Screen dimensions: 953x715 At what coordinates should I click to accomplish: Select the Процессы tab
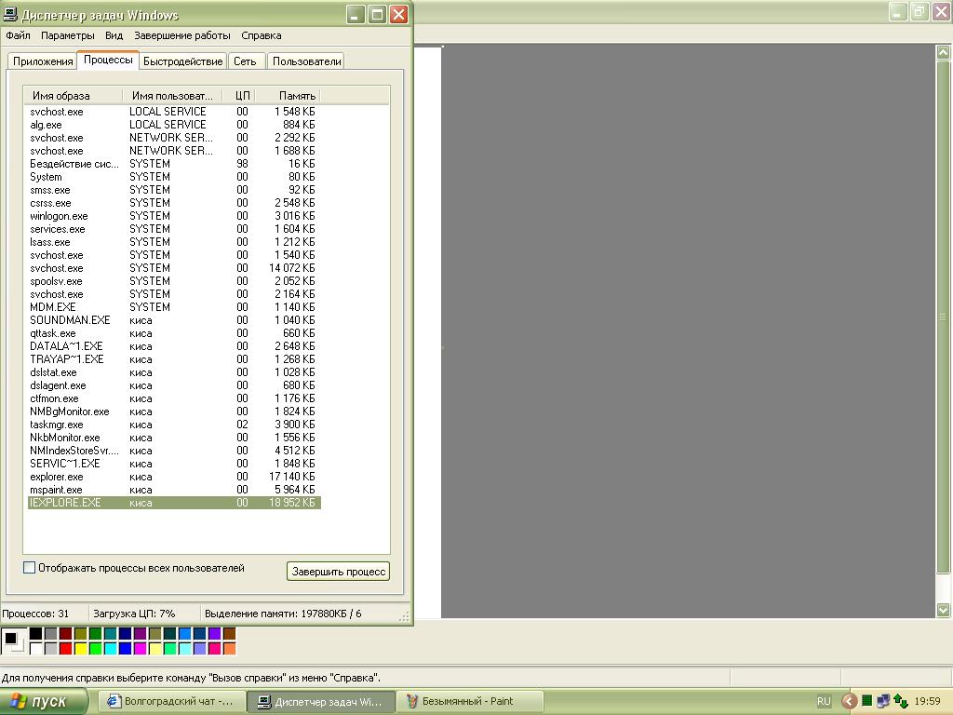[x=108, y=60]
